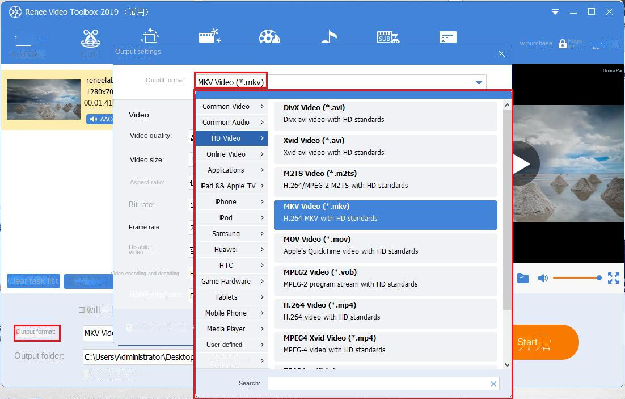Toggle the shutdown after editing checkbox
The width and height of the screenshot is (625, 399).
[85, 373]
